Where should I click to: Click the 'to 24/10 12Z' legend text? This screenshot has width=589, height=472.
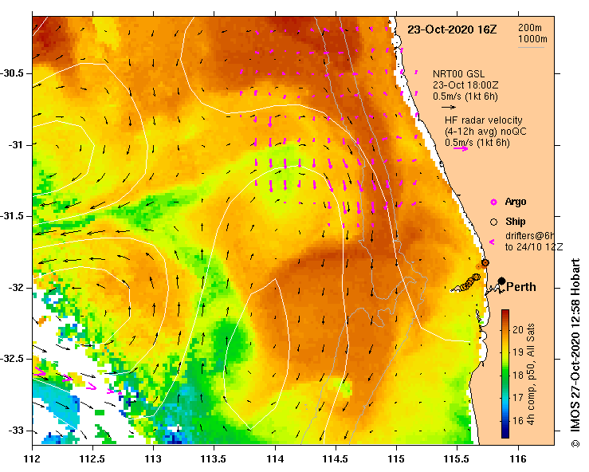tap(534, 247)
